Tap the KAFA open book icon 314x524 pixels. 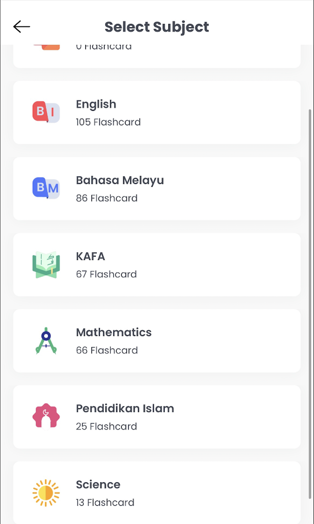click(46, 265)
